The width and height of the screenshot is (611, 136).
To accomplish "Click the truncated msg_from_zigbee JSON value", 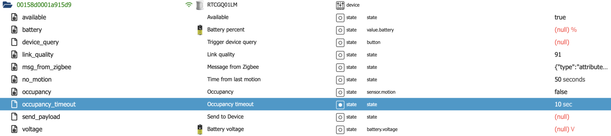I will (581, 67).
